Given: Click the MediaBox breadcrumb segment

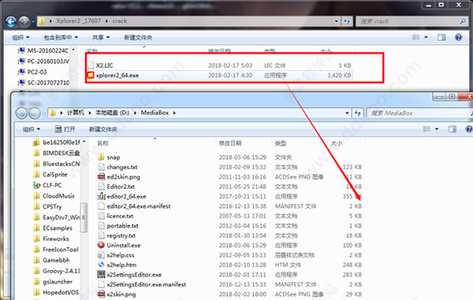Looking at the screenshot, I should [x=155, y=113].
